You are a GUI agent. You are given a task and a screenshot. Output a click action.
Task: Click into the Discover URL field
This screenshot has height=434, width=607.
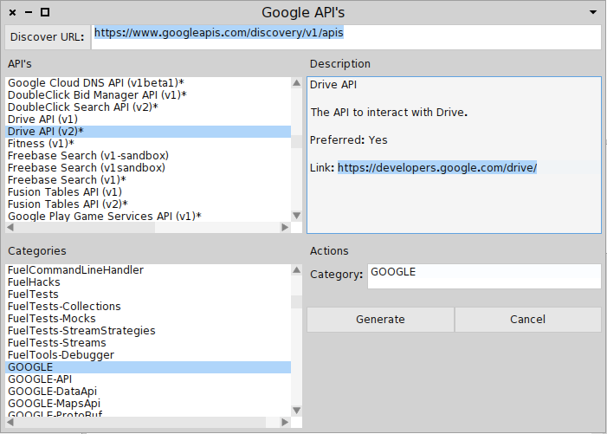point(346,37)
